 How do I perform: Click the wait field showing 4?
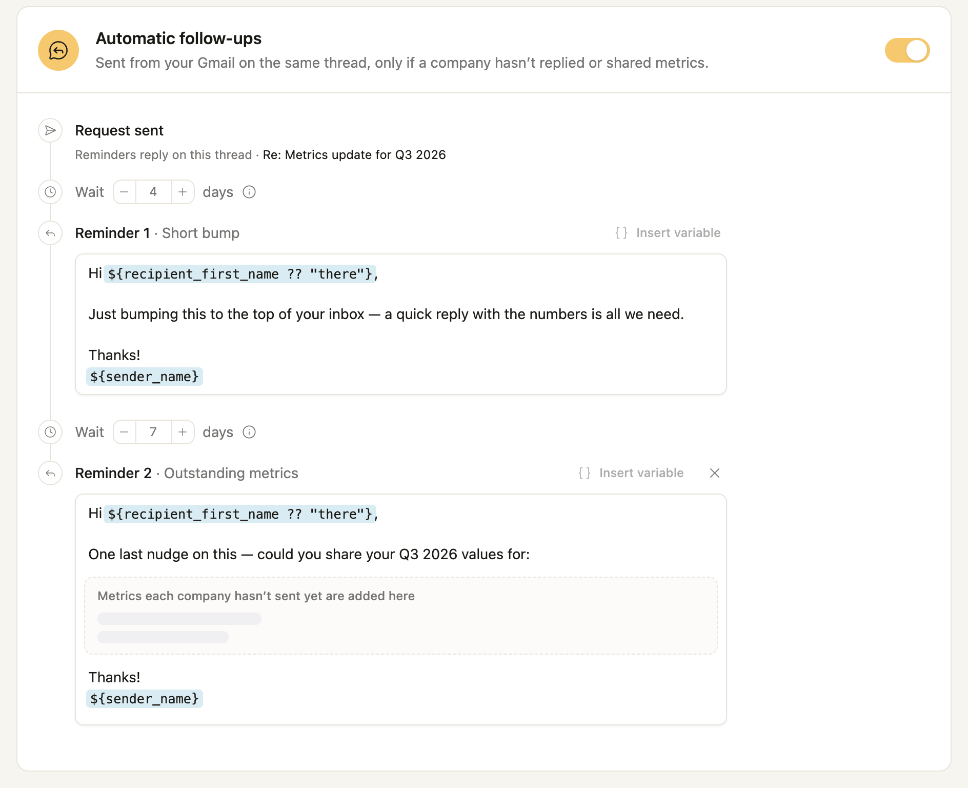[153, 192]
